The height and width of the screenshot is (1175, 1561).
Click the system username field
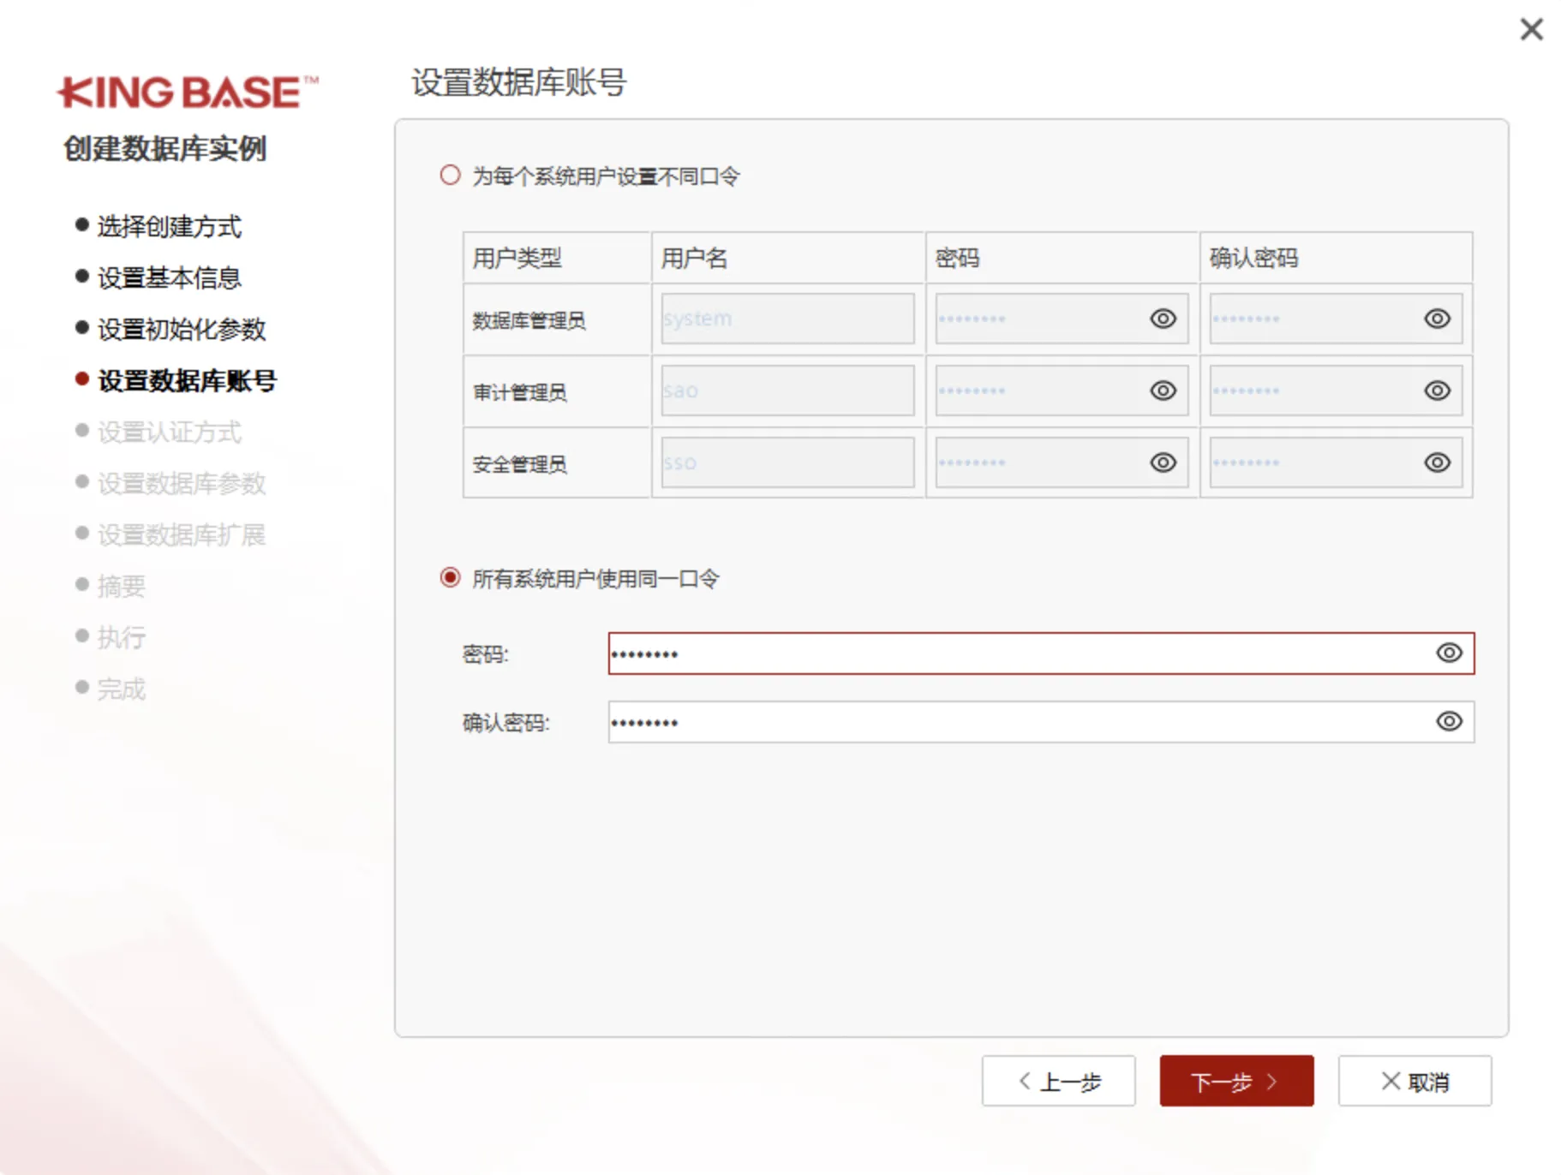(786, 318)
